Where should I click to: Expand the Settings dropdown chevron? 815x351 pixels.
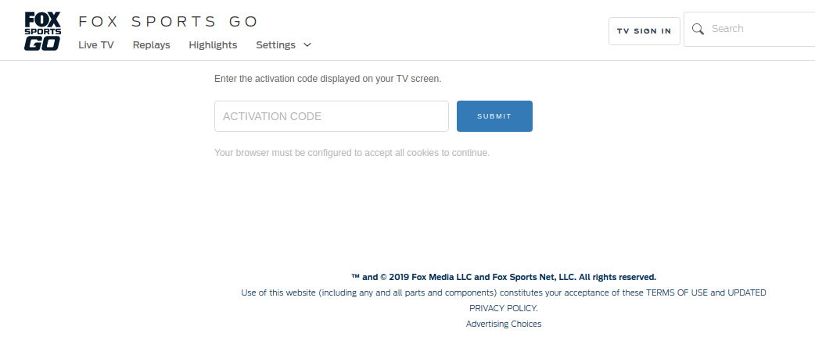click(307, 44)
